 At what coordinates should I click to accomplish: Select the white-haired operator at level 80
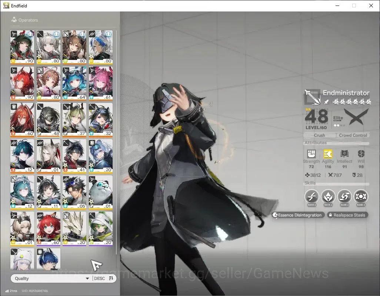[x=49, y=47]
